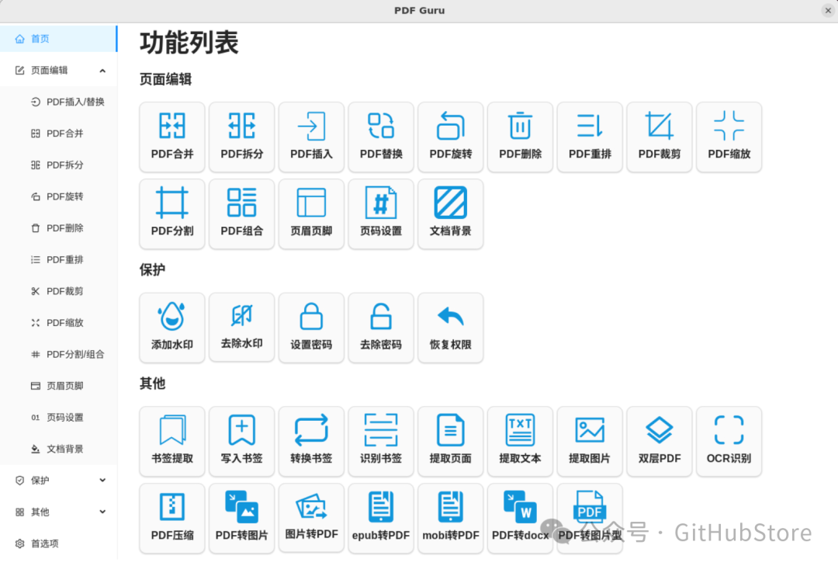The height and width of the screenshot is (566, 838).
Task: Collapse the 页面编辑 sidebar group
Action: (59, 70)
